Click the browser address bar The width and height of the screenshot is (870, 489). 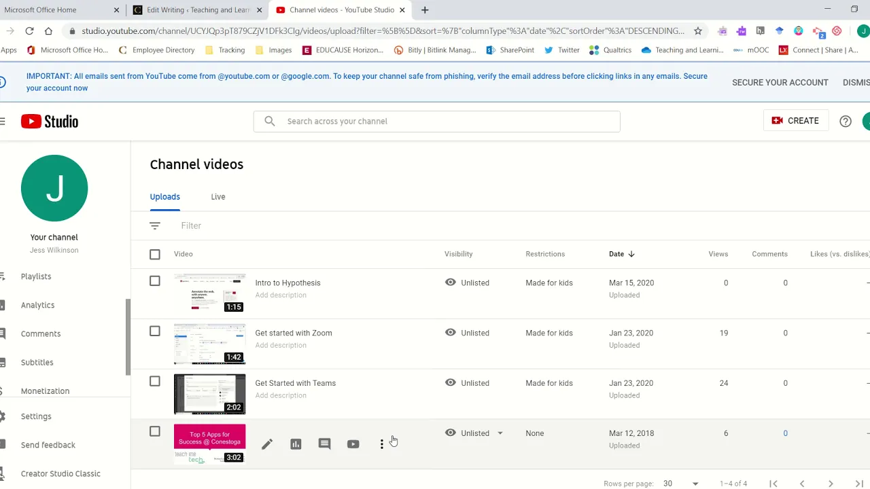[383, 31]
